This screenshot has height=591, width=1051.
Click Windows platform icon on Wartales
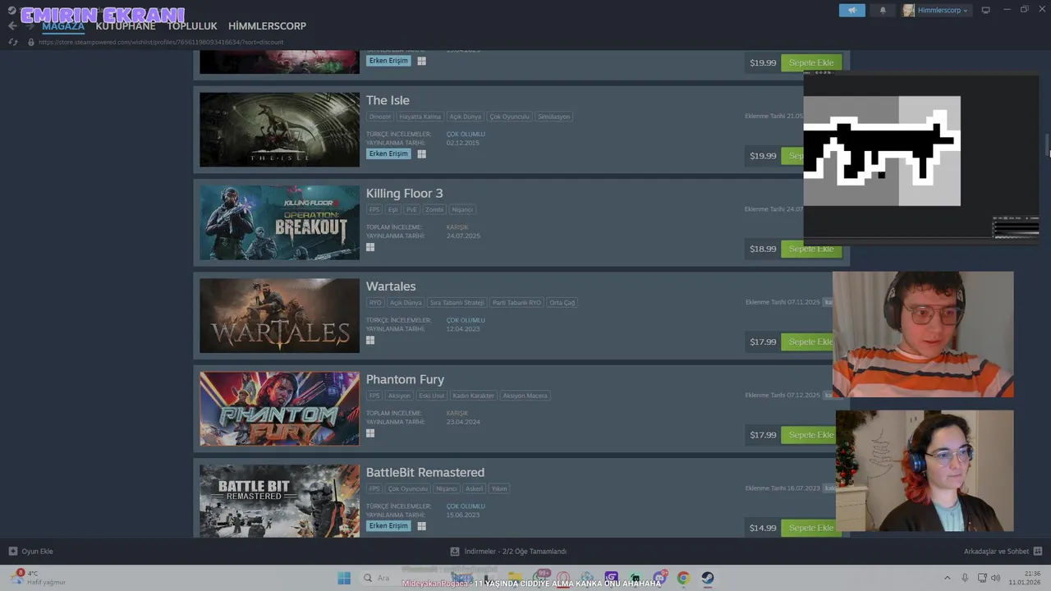(x=370, y=340)
